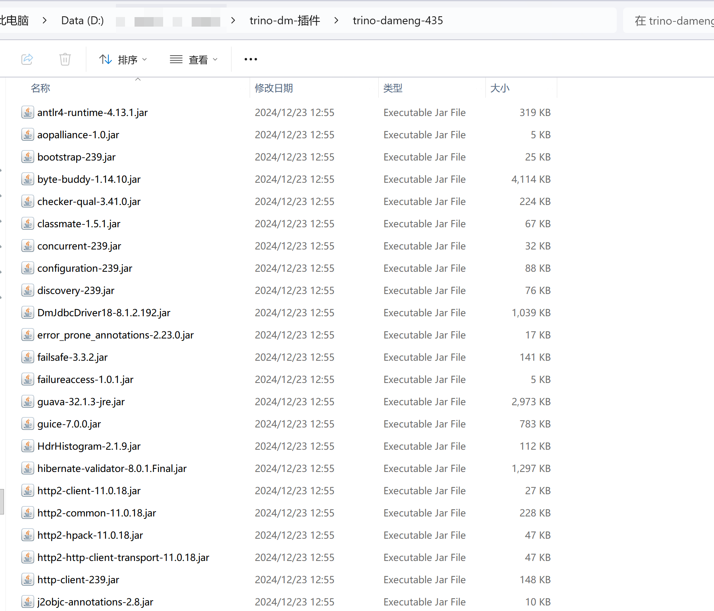
Task: Click the file name guava-32.1.3-jre.jar
Action: (81, 402)
